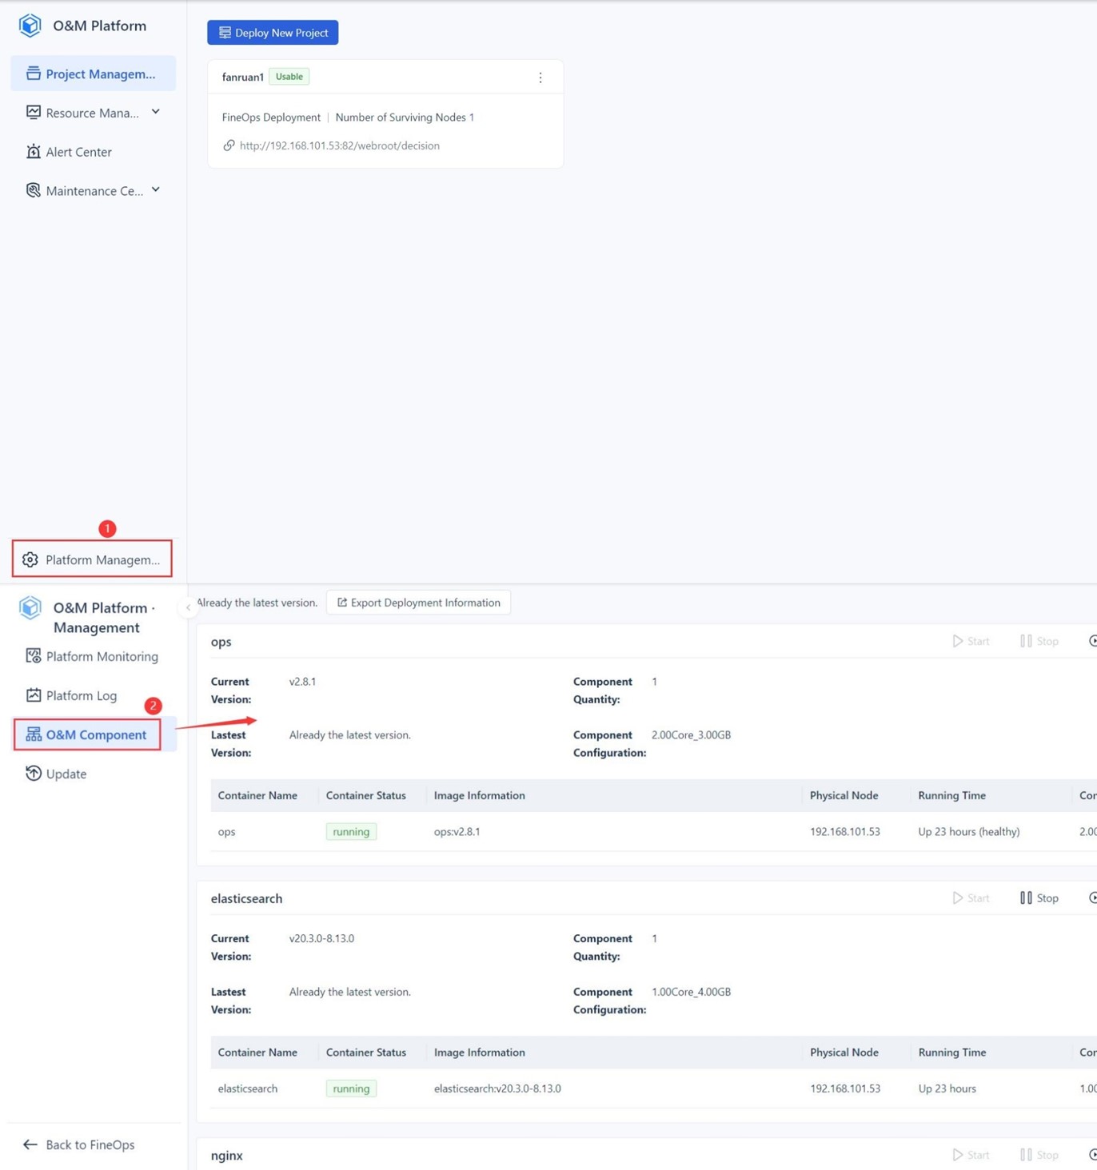This screenshot has width=1097, height=1170.
Task: Click Export Deployment Information button
Action: click(x=419, y=603)
